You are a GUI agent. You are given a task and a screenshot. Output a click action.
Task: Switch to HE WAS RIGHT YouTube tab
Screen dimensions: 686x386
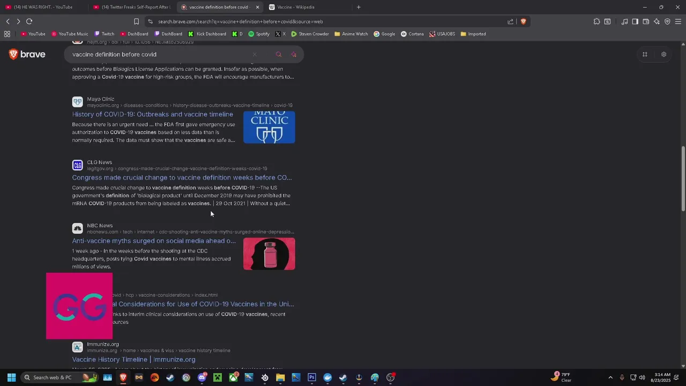pos(43,7)
